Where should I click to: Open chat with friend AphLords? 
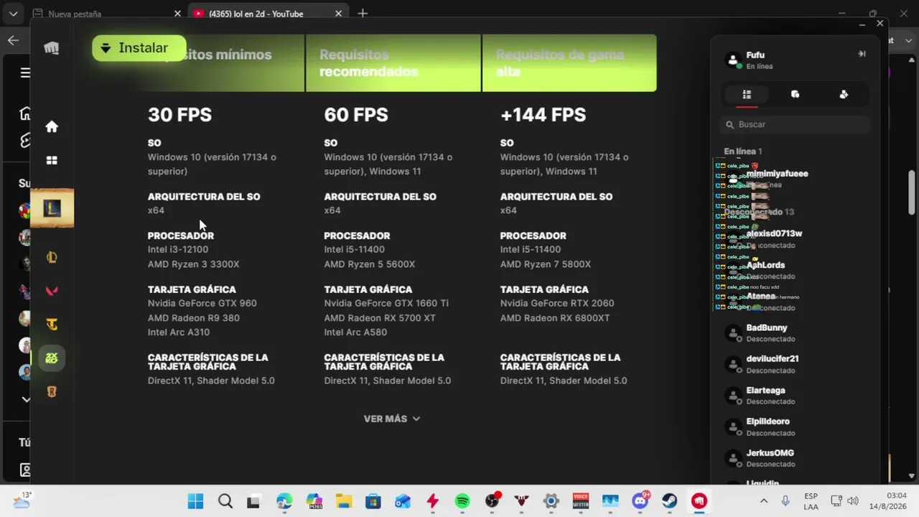795,270
